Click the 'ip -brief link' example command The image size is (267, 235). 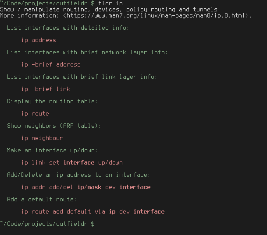pos(46,89)
